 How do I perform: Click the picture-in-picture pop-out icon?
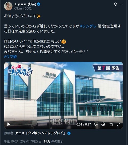[x=111, y=124]
